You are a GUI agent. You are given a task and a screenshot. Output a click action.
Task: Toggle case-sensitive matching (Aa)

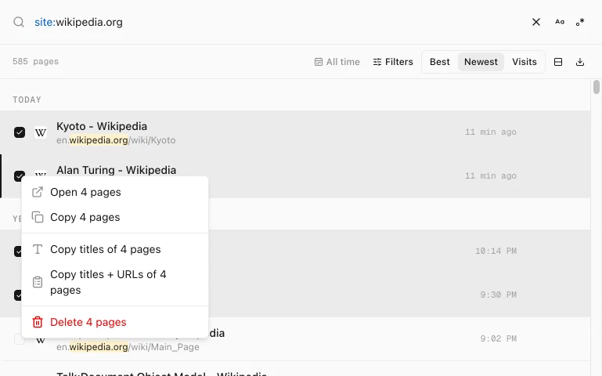point(560,22)
